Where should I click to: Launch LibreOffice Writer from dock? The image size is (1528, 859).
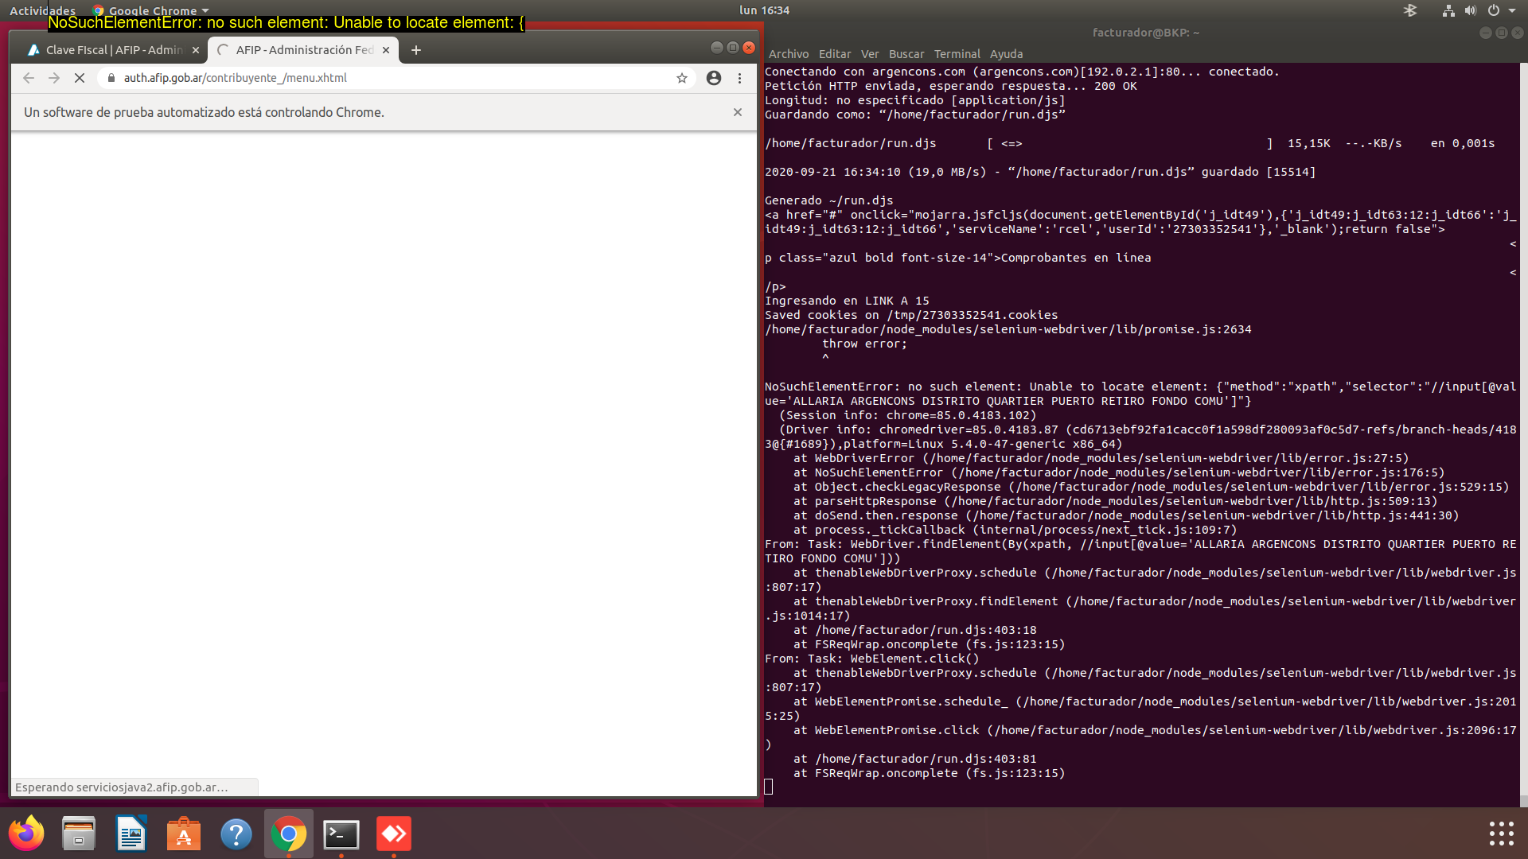click(131, 834)
